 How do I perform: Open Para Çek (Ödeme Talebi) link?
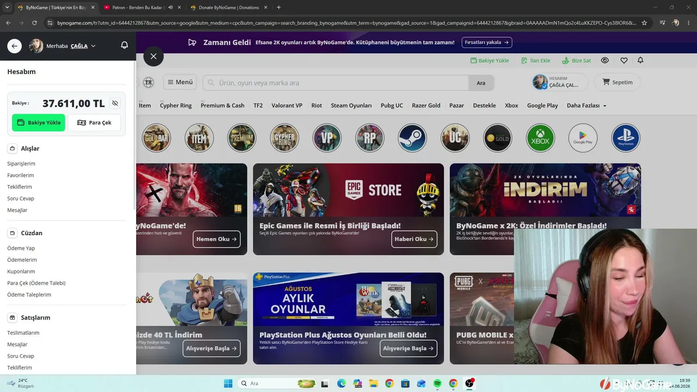tap(36, 283)
